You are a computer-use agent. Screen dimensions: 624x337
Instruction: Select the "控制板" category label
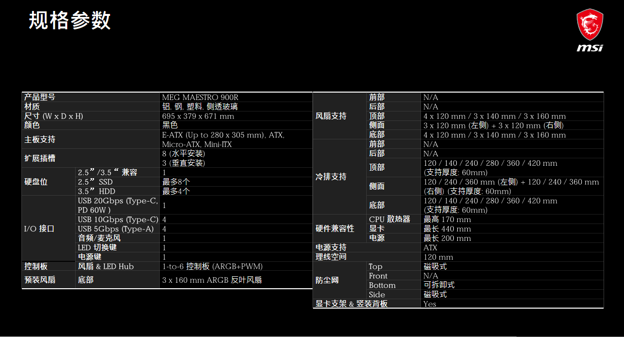(36, 266)
